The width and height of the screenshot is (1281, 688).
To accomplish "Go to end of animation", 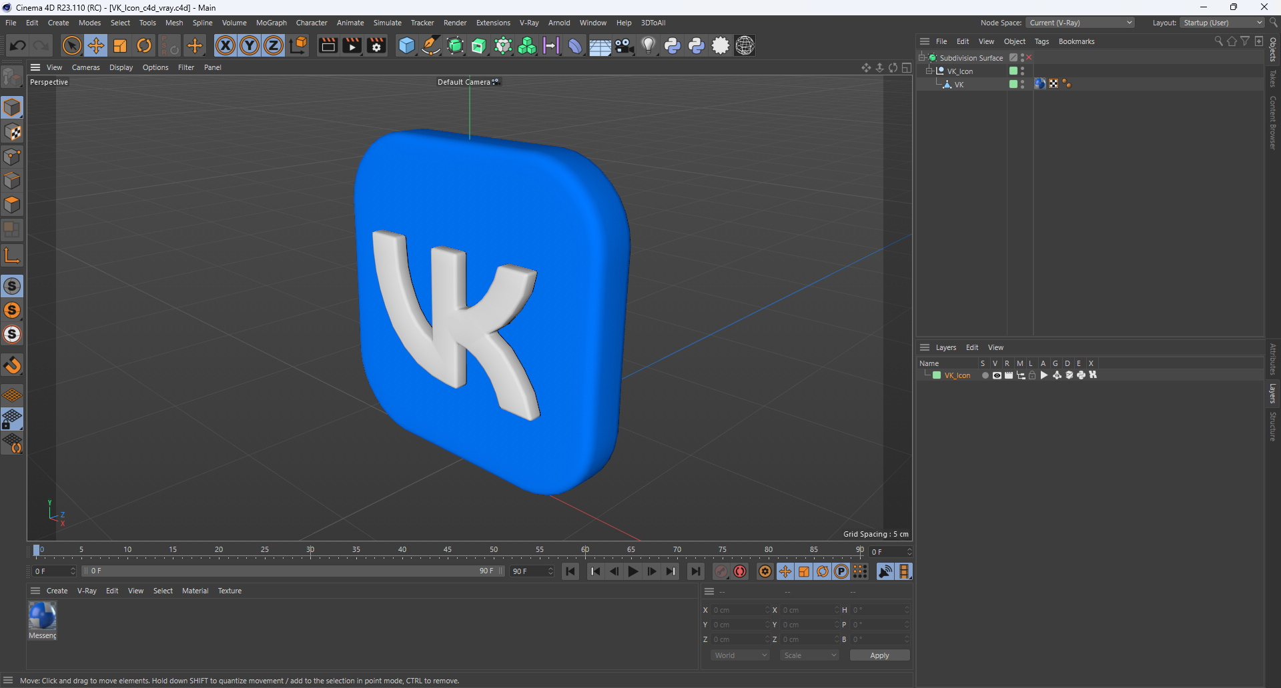I will [x=695, y=571].
